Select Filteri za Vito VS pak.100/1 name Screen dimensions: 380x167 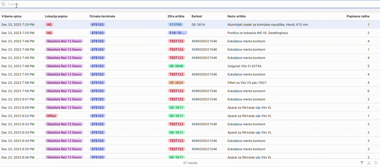point(247,83)
